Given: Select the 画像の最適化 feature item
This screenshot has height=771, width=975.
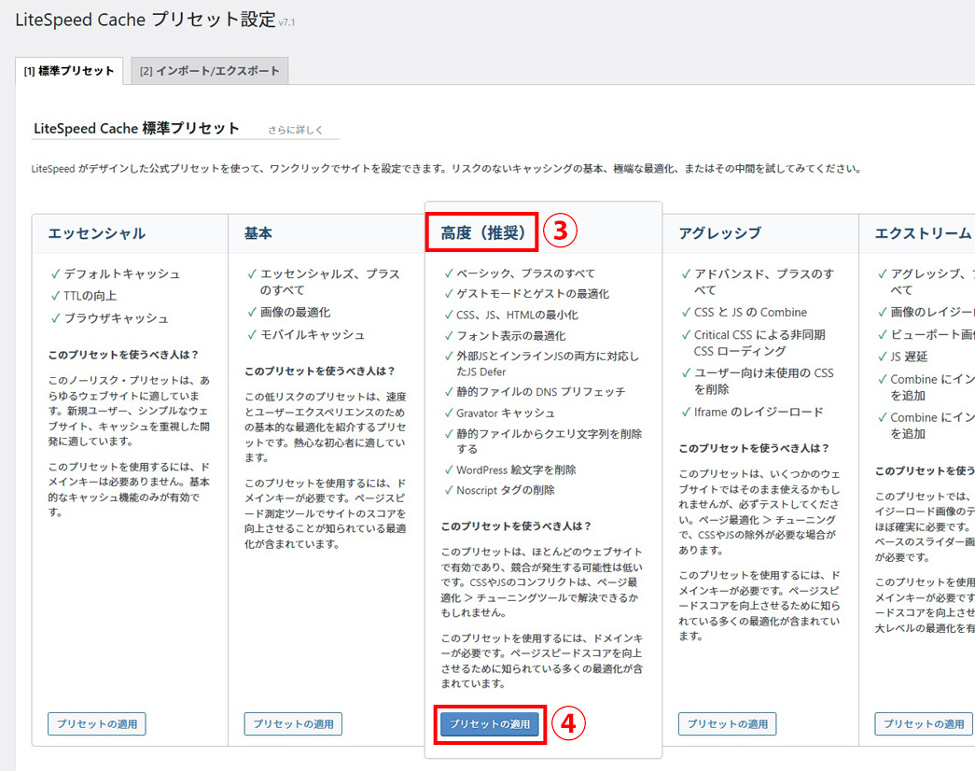Looking at the screenshot, I should pos(296,313).
